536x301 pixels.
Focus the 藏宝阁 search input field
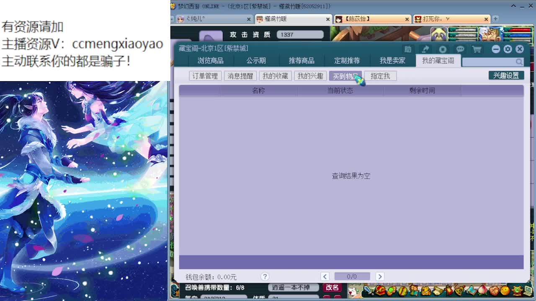pyautogui.click(x=489, y=62)
